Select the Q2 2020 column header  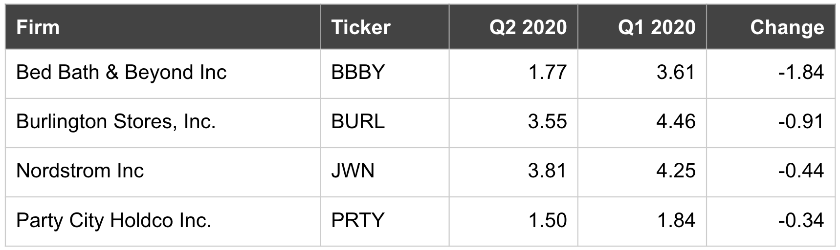pos(528,27)
